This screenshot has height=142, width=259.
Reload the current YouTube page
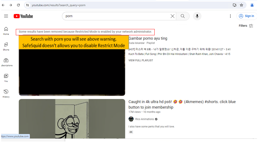pos(18,5)
